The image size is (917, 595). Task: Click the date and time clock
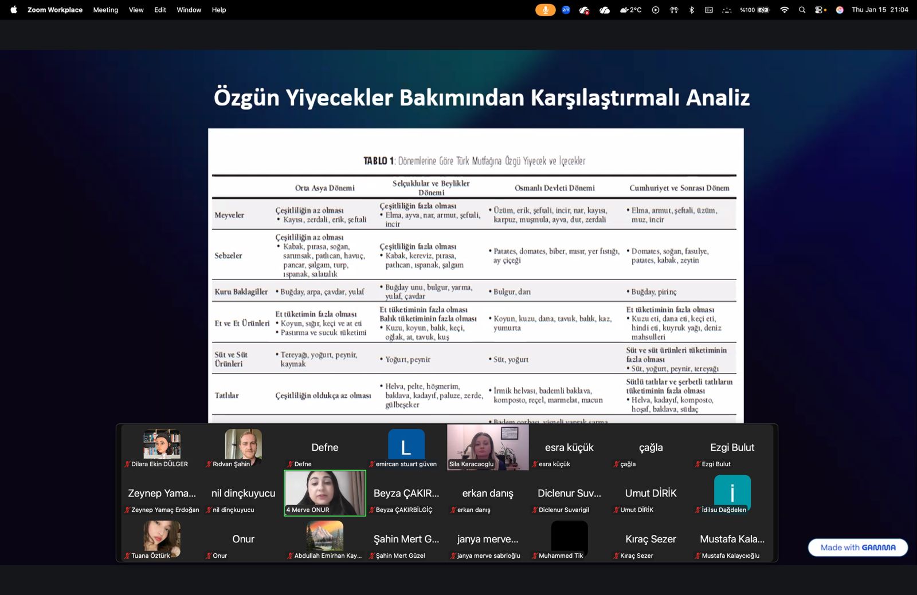(x=880, y=10)
